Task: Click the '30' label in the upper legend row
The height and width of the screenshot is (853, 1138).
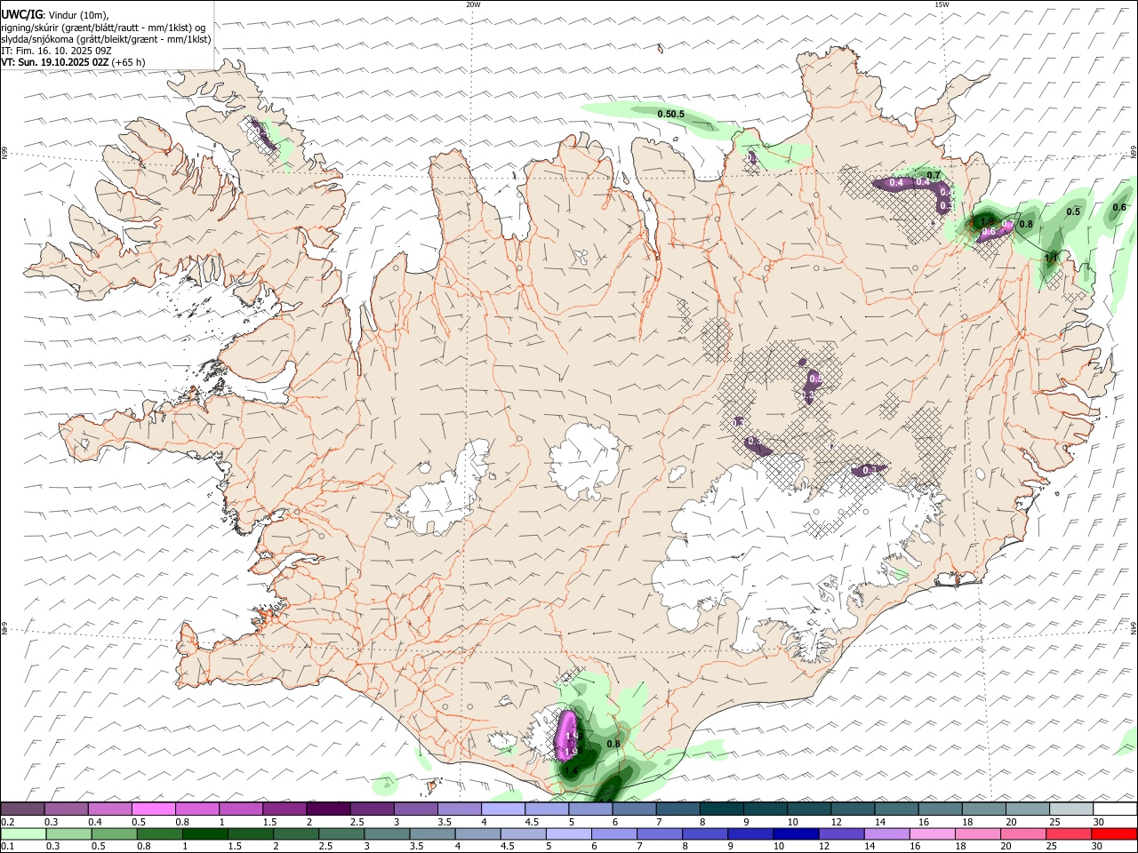Action: 1099,822
